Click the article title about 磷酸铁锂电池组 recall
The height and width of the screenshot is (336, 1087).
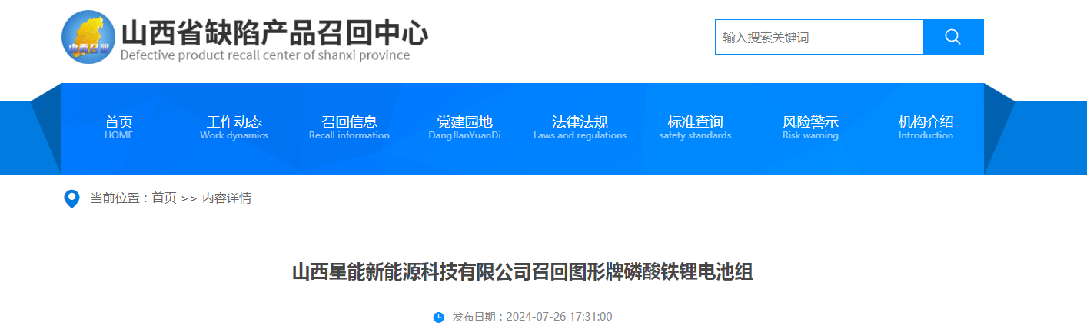point(523,272)
